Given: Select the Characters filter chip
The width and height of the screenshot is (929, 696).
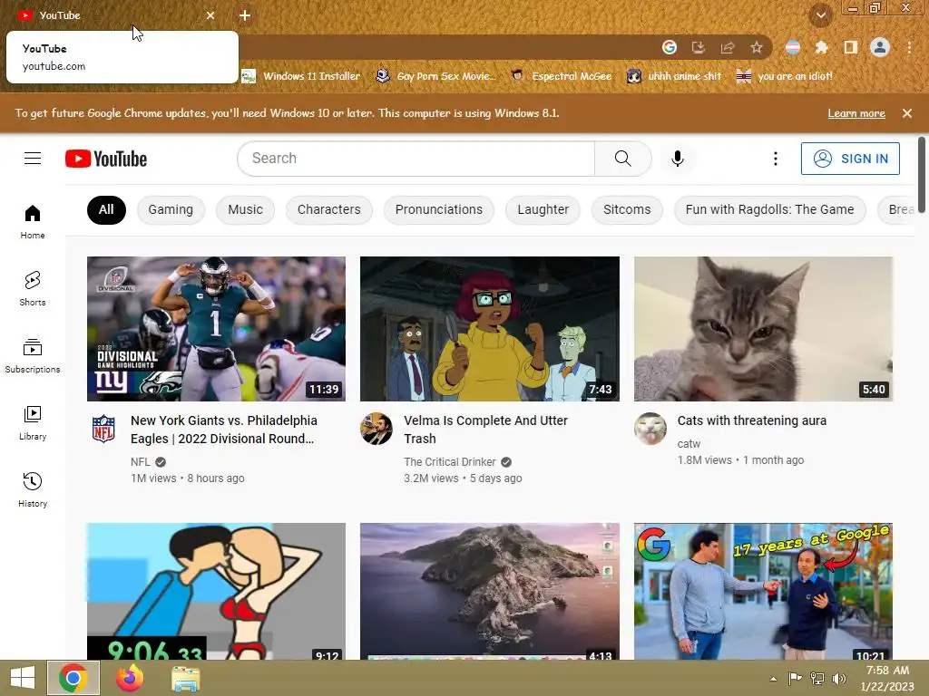Looking at the screenshot, I should pyautogui.click(x=328, y=209).
